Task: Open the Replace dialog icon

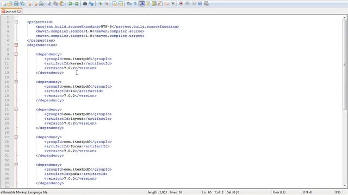Action: click(91, 4)
